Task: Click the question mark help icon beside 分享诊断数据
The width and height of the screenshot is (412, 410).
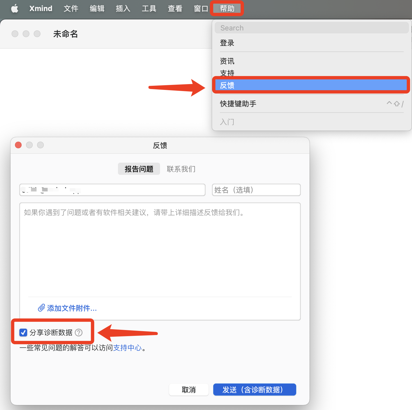Action: click(79, 332)
